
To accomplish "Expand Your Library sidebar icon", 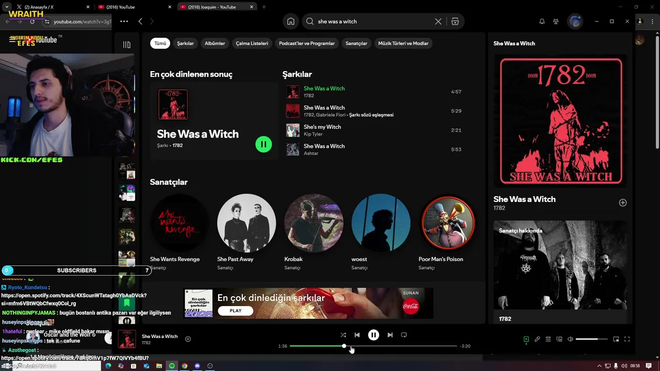I will [127, 45].
